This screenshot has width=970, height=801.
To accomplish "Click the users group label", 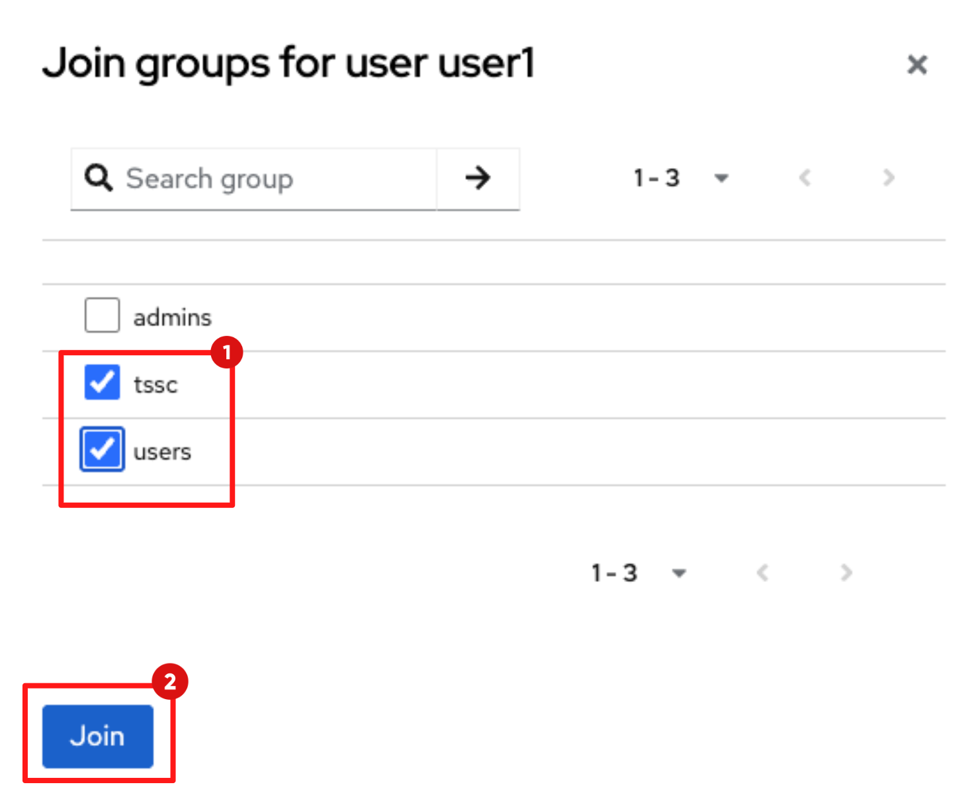I will pyautogui.click(x=162, y=450).
